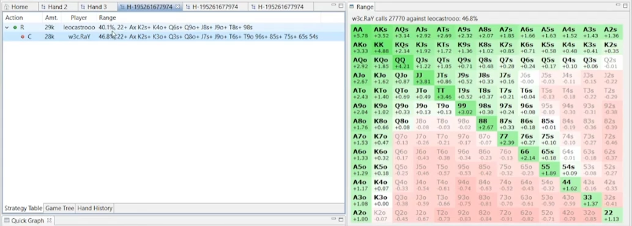Click the JTs cell showing +0.86
Image resolution: width=632 pixels, height=226 pixels.
pyautogui.click(x=445, y=78)
